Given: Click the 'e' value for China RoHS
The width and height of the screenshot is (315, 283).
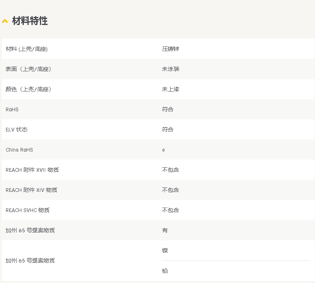Looking at the screenshot, I should pos(163,150).
